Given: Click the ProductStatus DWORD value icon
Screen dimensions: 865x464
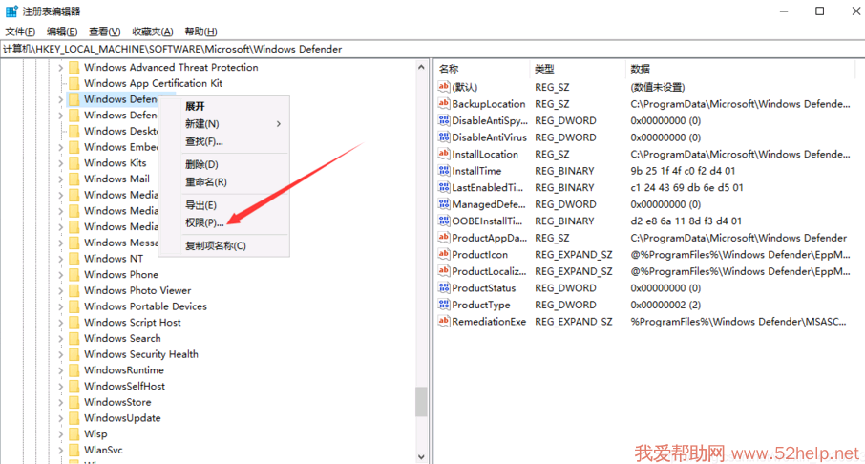Looking at the screenshot, I should point(444,288).
